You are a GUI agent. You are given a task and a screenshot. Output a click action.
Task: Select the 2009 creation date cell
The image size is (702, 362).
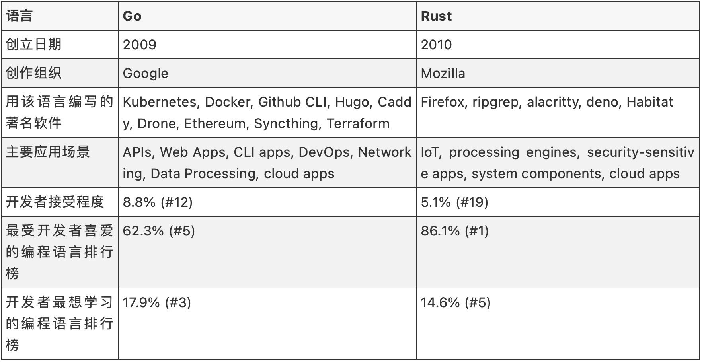140,45
